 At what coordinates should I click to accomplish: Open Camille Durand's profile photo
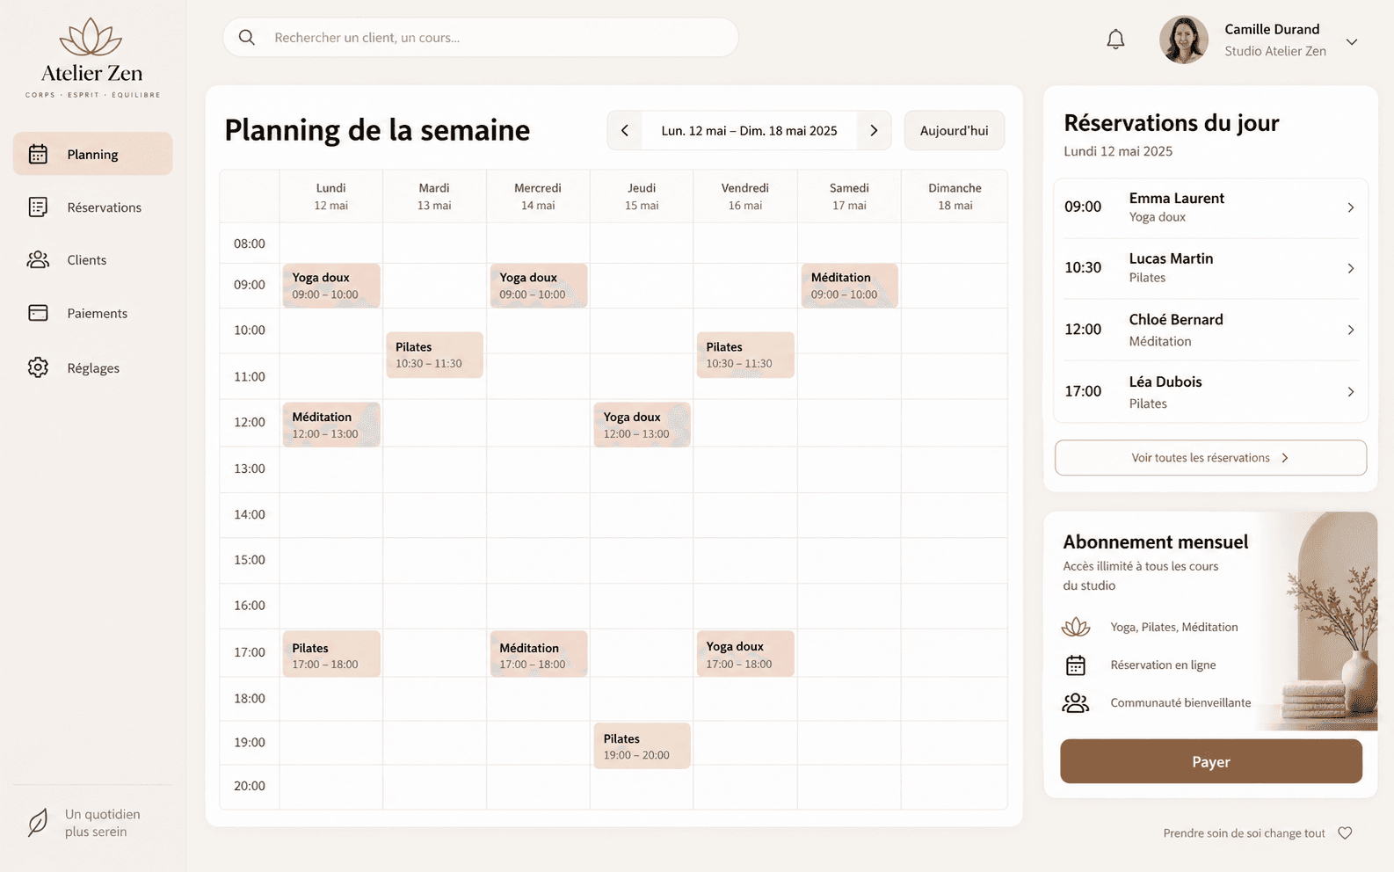[x=1184, y=40]
